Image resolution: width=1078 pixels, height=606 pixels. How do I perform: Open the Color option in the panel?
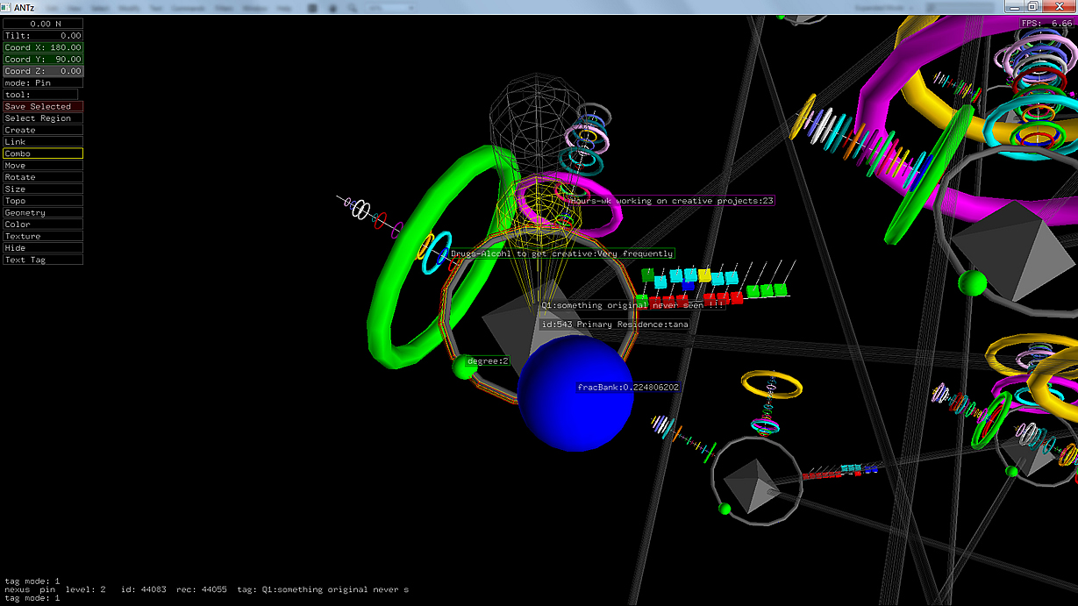coord(43,225)
